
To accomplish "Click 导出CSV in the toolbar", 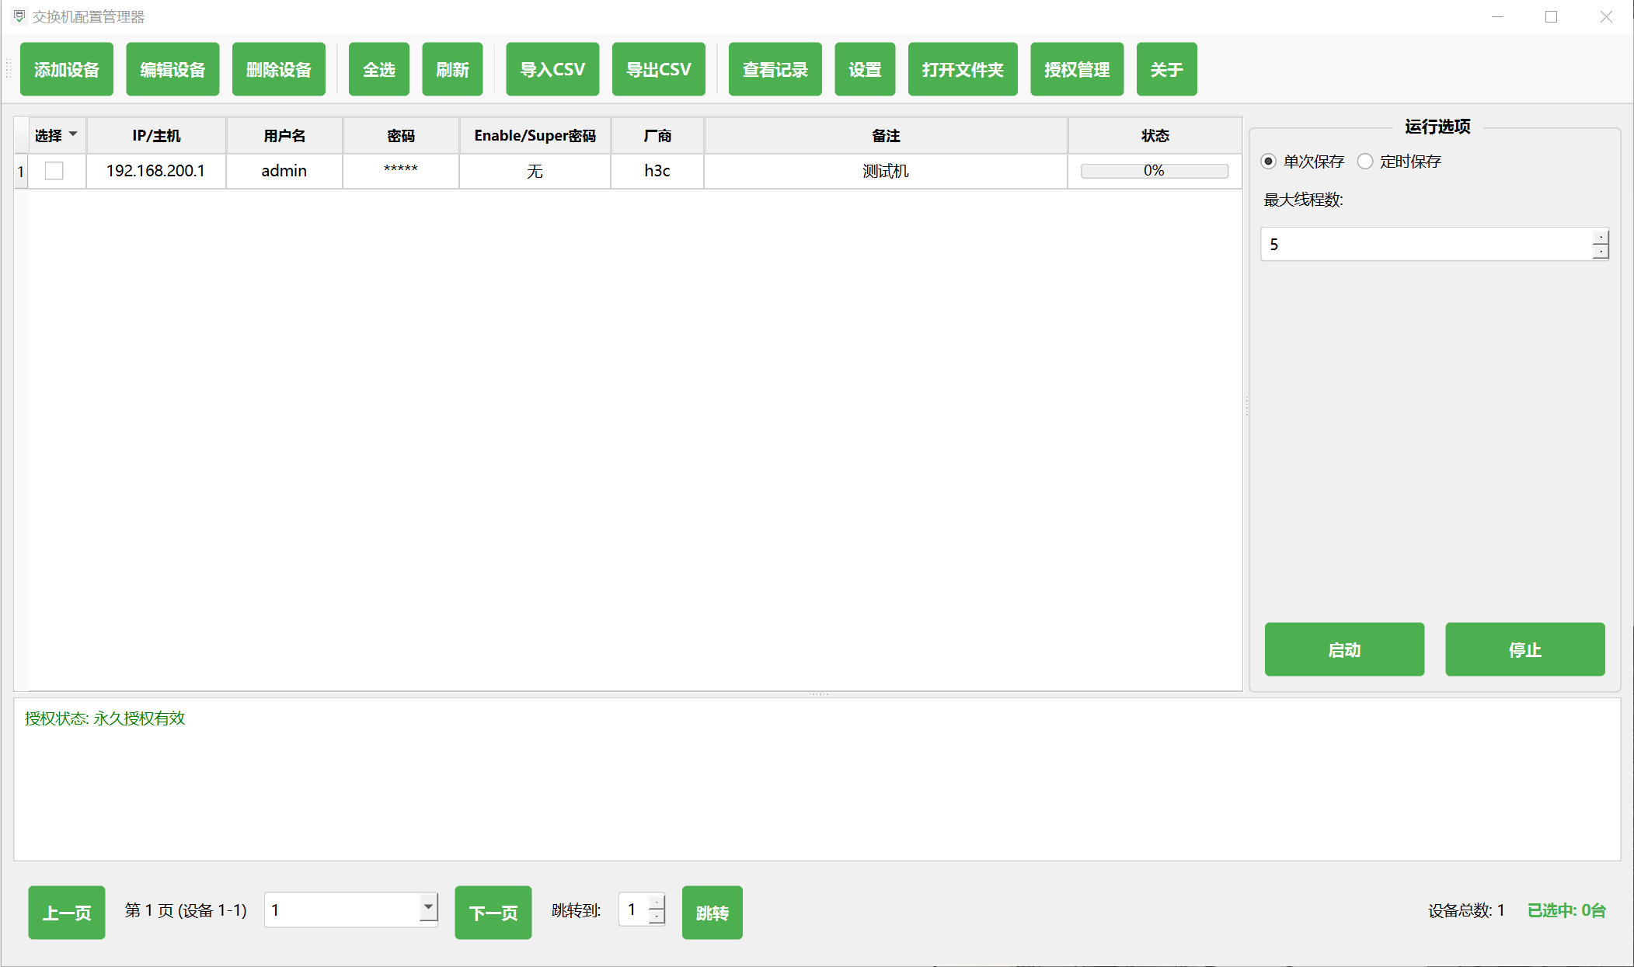I will tap(658, 70).
